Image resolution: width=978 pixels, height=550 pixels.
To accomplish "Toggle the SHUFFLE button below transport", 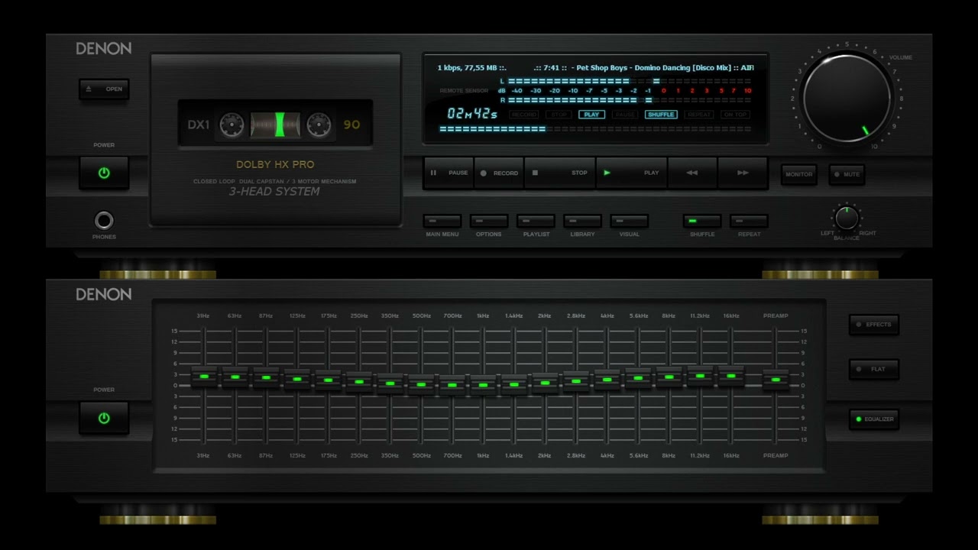I will pyautogui.click(x=702, y=221).
